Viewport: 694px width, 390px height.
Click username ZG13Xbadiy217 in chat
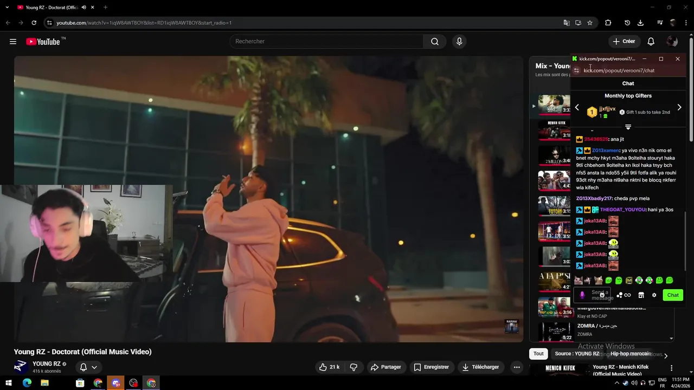point(594,199)
